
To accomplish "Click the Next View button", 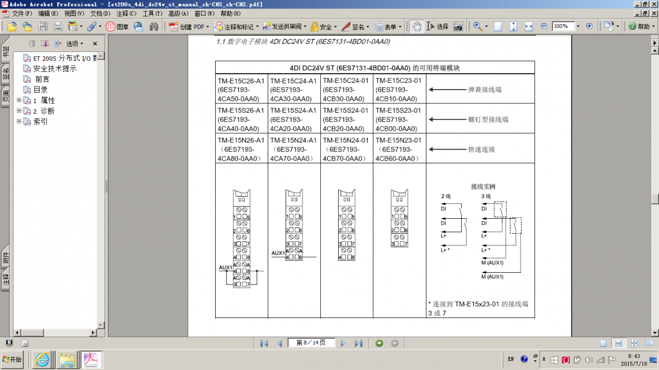I will [395, 343].
